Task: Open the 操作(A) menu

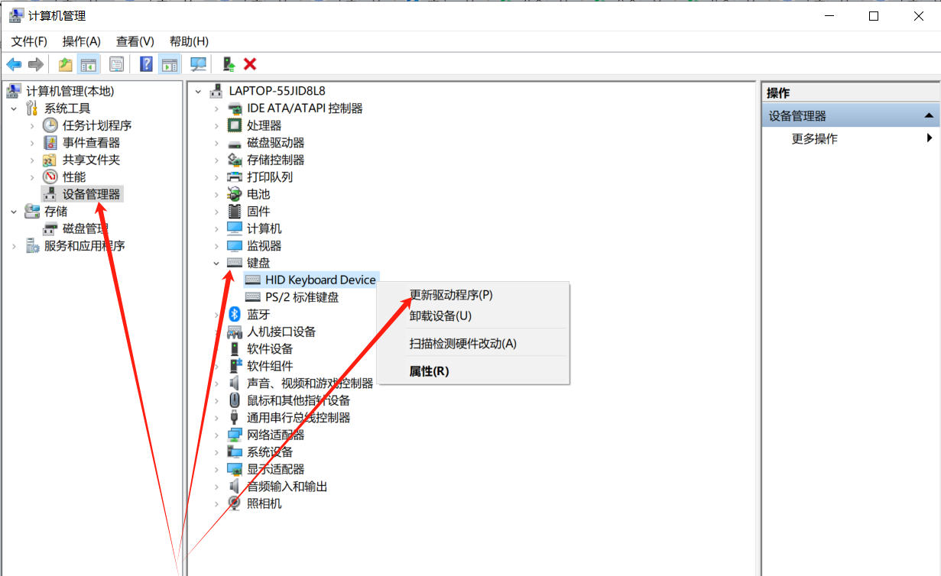Action: (x=82, y=41)
